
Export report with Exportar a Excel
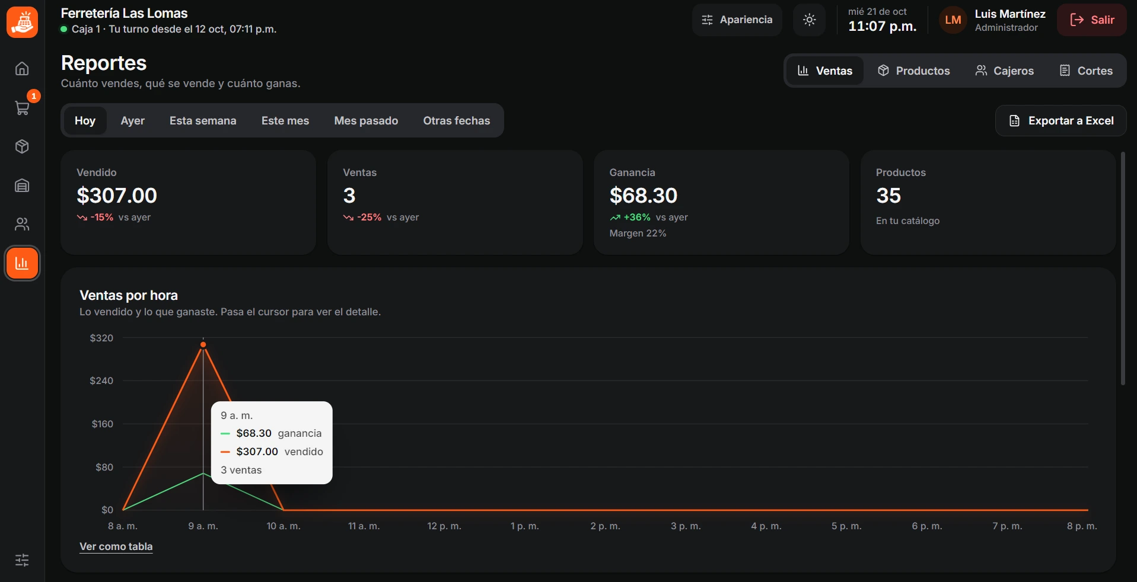coord(1060,120)
